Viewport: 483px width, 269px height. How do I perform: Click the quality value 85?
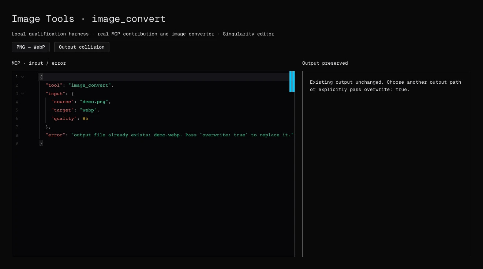[x=86, y=118]
